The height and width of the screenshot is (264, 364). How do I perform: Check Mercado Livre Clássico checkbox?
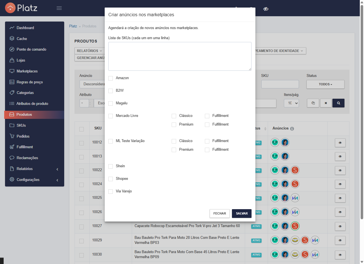pyautogui.click(x=174, y=116)
